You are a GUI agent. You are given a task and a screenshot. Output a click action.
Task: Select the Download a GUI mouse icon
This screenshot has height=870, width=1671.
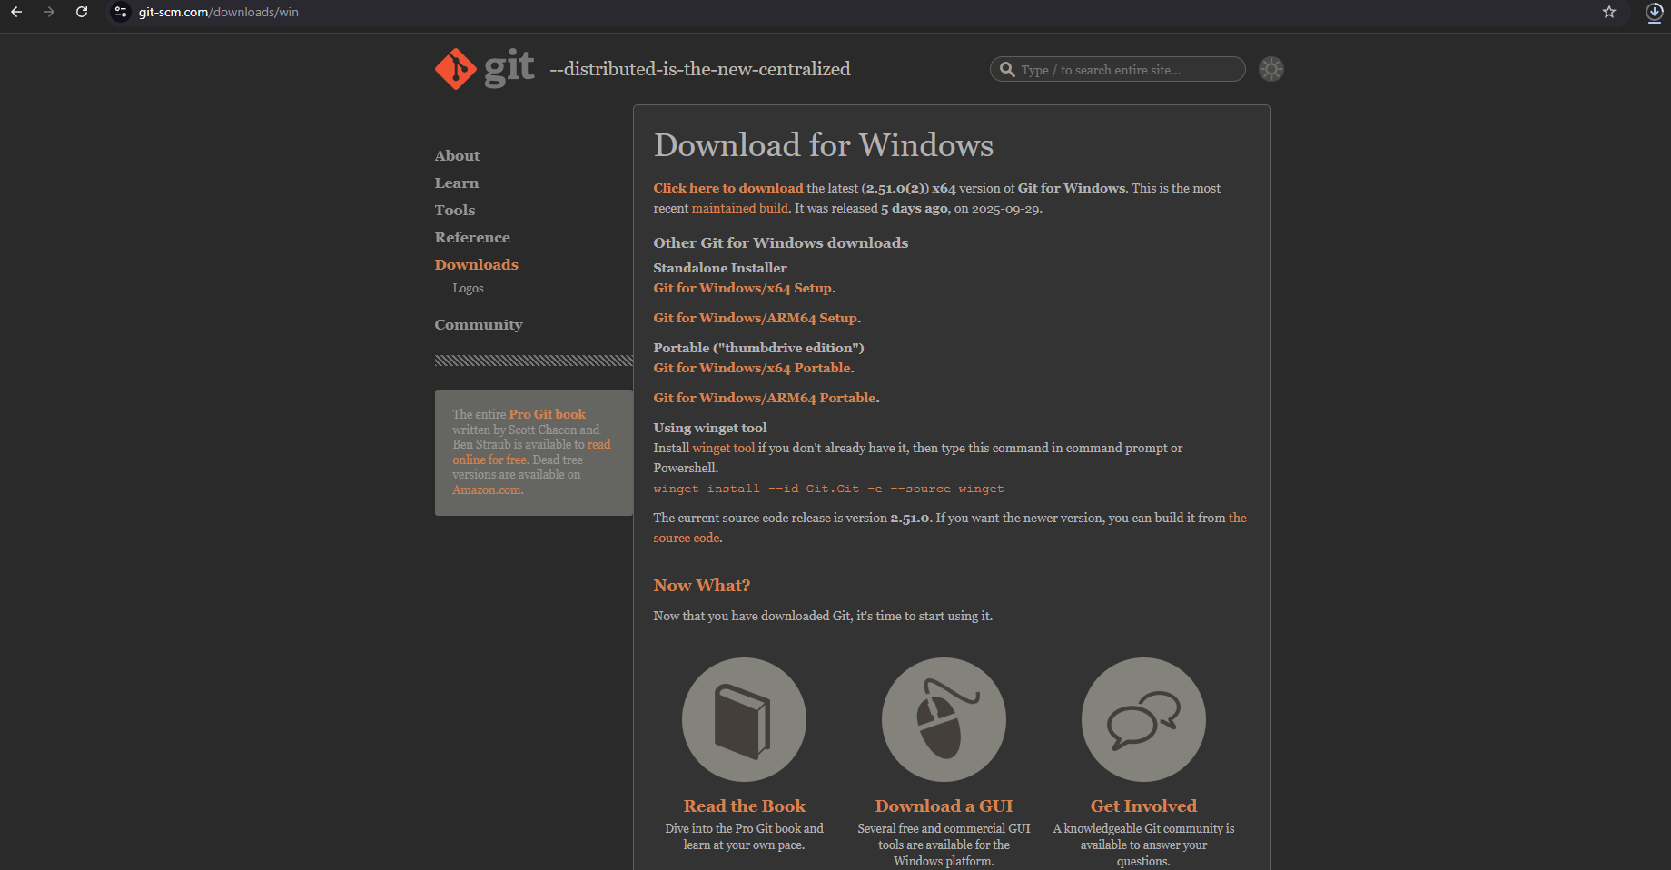[x=944, y=719]
